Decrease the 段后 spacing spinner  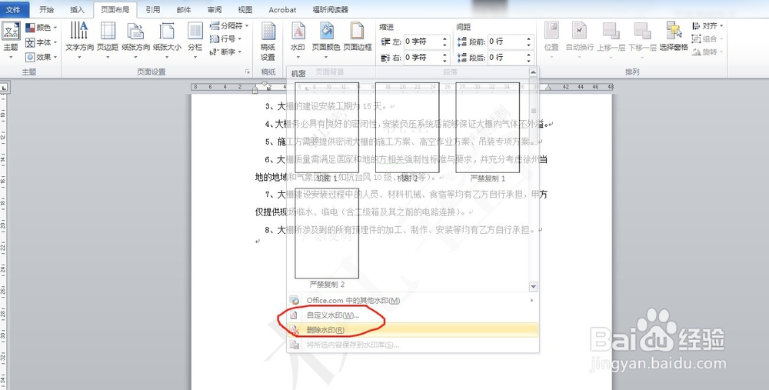(x=529, y=61)
